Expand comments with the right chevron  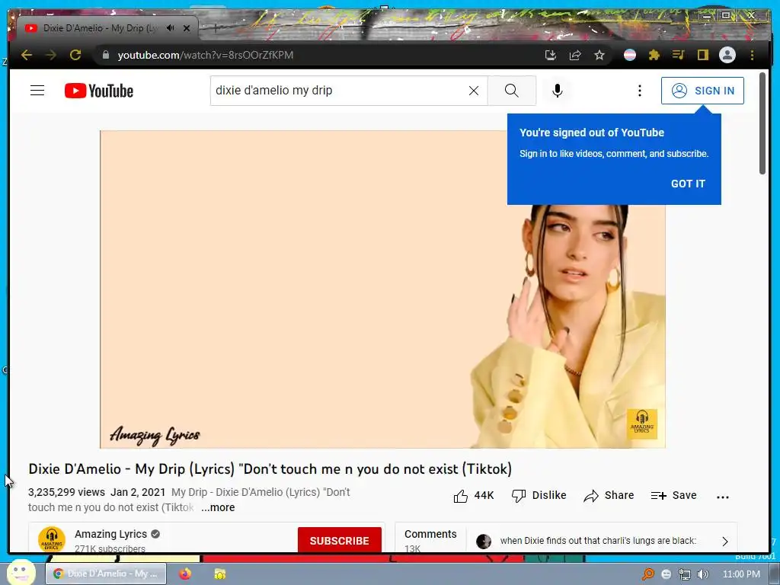click(725, 542)
